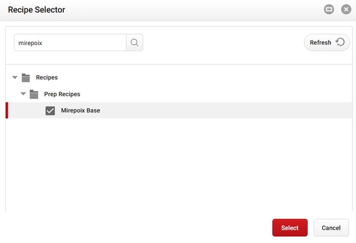The image size is (356, 243).
Task: Close the Recipe Selector dialog
Action: (x=345, y=10)
